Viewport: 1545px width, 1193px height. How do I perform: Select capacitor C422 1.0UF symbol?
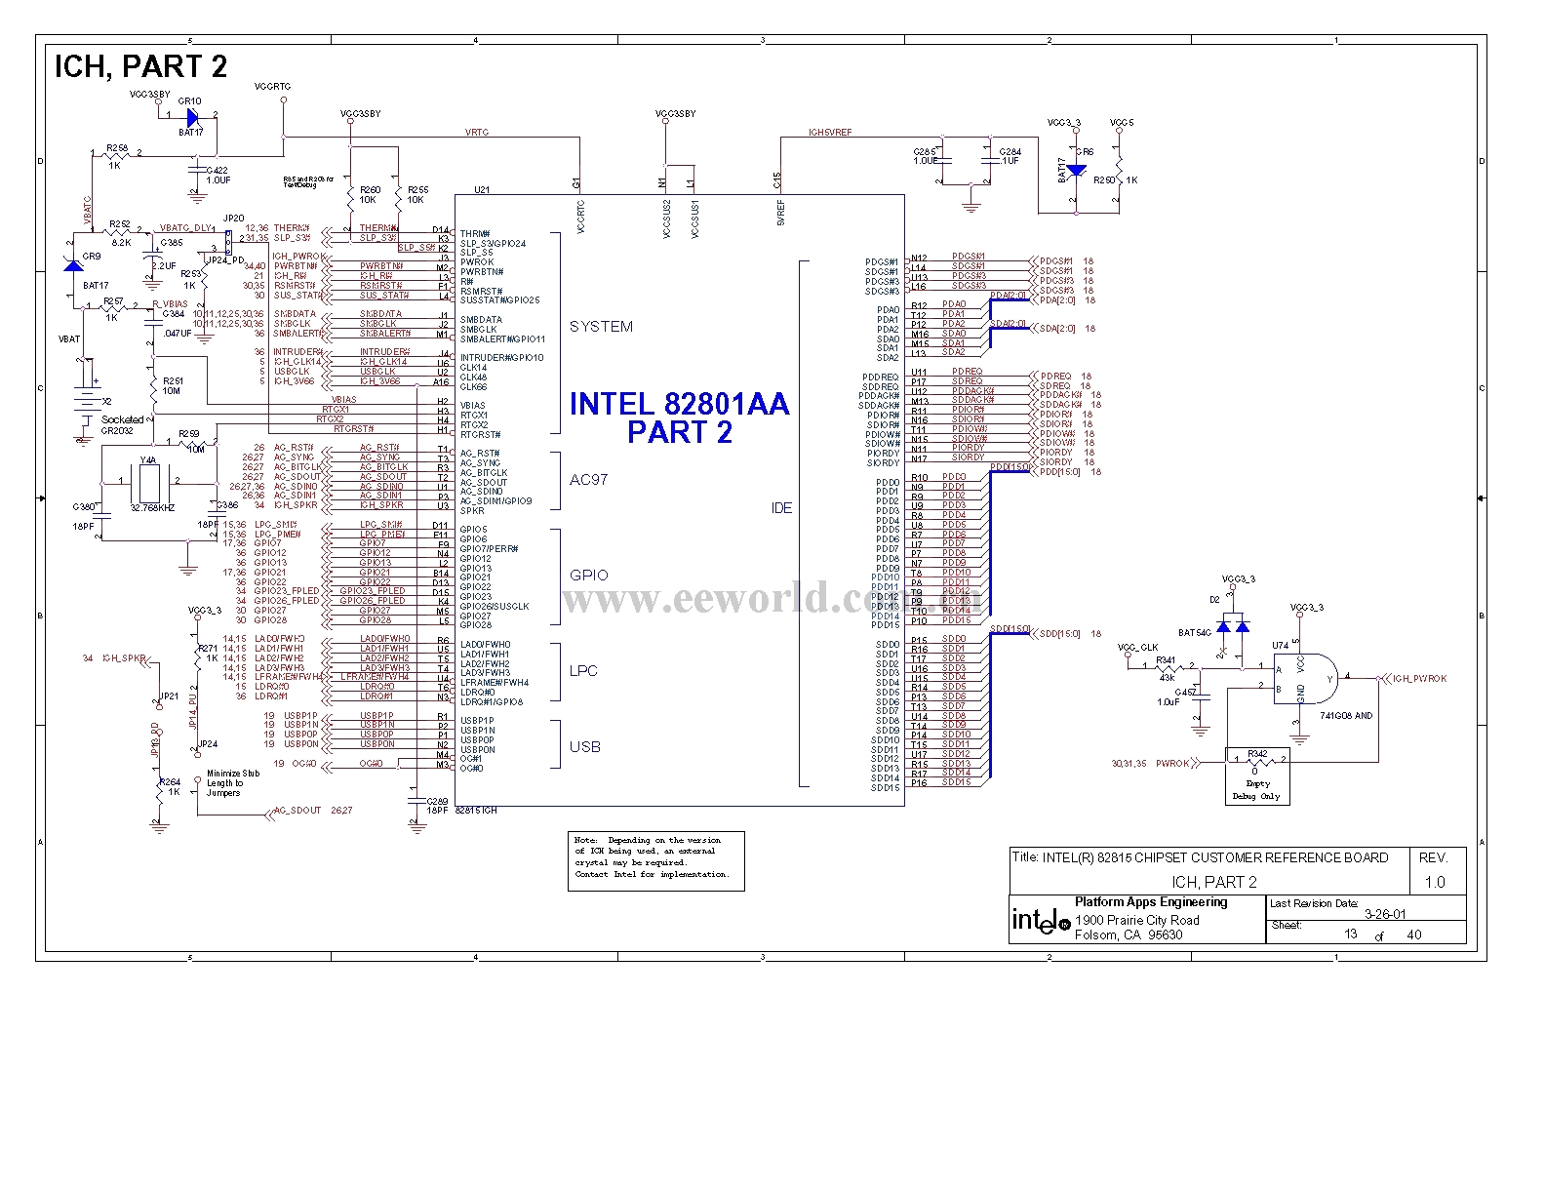coord(199,170)
